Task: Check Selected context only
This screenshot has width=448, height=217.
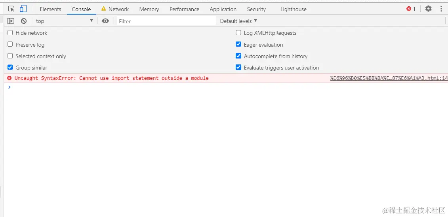Action: pyautogui.click(x=10, y=56)
